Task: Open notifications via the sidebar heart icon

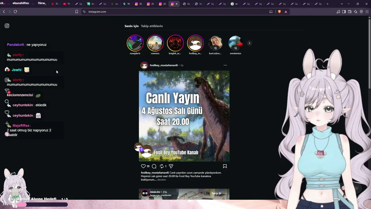Action: coord(7,112)
